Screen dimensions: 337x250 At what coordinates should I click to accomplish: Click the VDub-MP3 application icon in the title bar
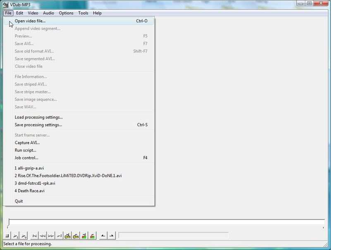click(x=6, y=5)
